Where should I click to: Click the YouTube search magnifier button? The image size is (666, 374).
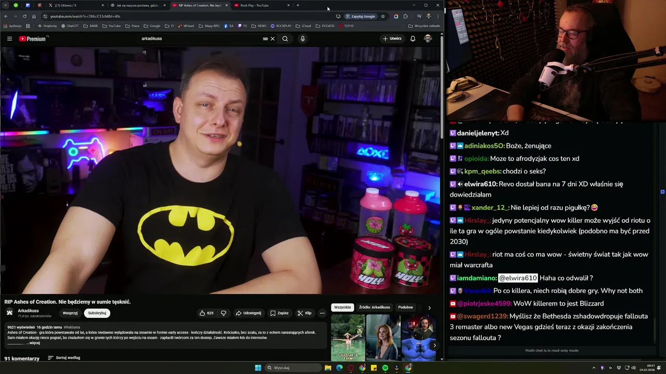pos(285,38)
